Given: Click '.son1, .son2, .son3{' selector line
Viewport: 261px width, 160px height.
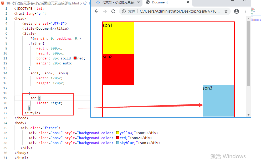Looking at the screenshot, I should (48, 73).
